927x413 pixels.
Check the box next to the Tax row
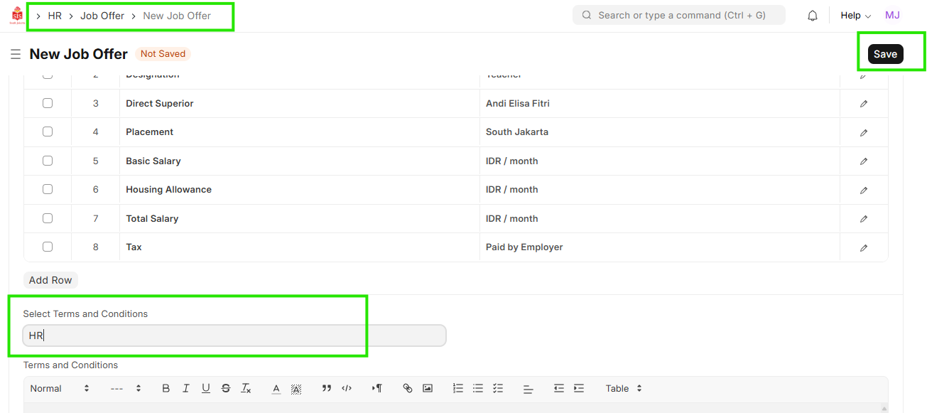pyautogui.click(x=48, y=247)
